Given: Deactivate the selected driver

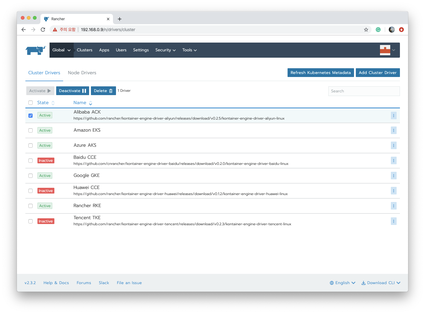Looking at the screenshot, I should tap(72, 91).
